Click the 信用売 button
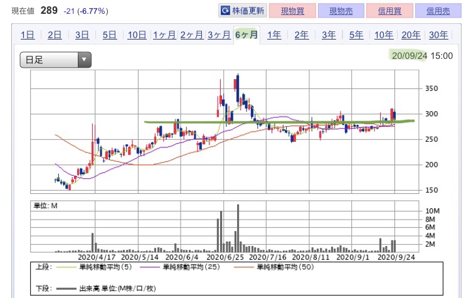The width and height of the screenshot is (466, 298). pos(438,11)
